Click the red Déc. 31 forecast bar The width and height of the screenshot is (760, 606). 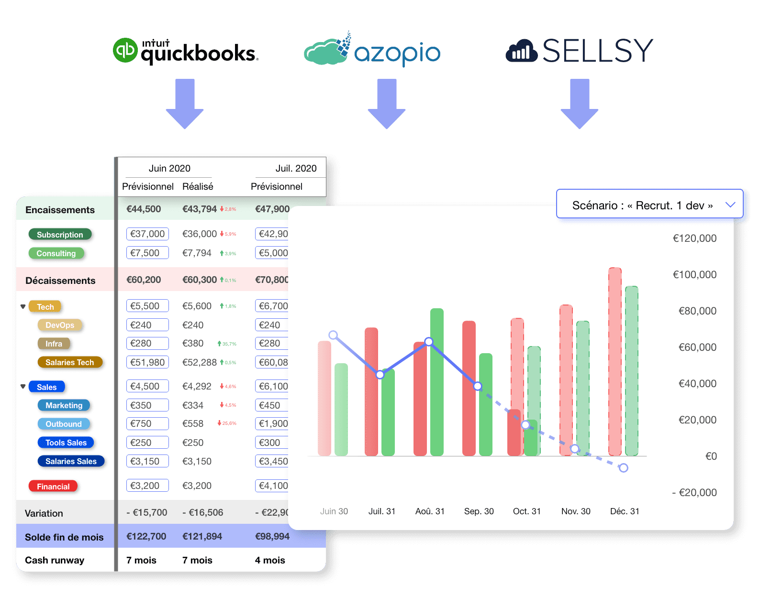[x=615, y=361]
